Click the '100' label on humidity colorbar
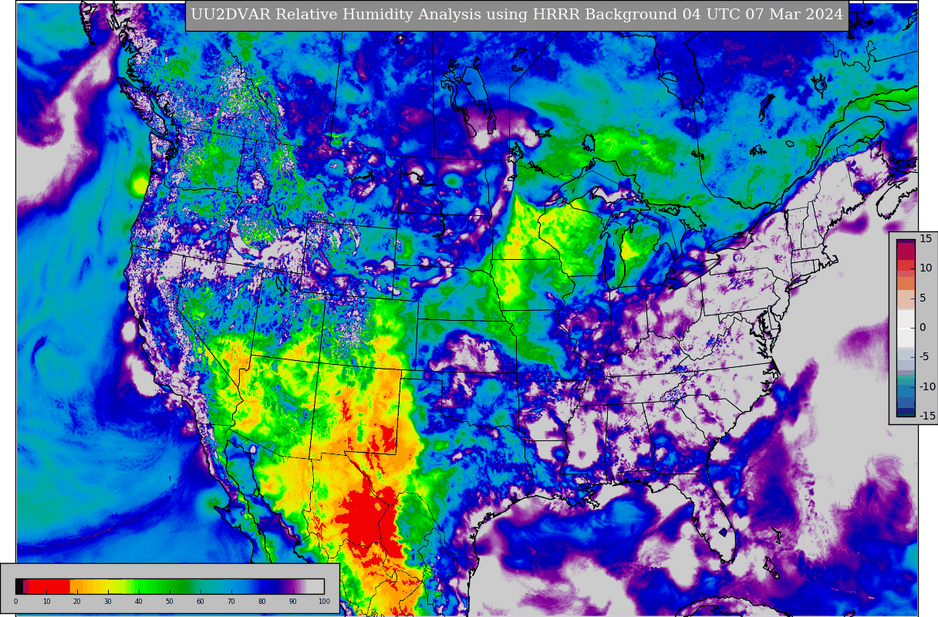Viewport: 938px width, 617px height. point(324,602)
